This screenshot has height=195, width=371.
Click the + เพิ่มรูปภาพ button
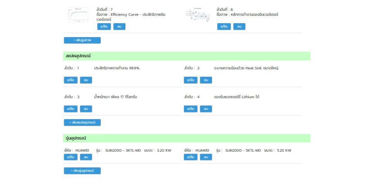pos(82,40)
